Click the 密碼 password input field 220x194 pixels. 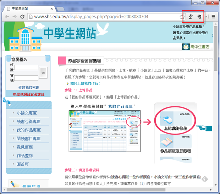click(26, 78)
